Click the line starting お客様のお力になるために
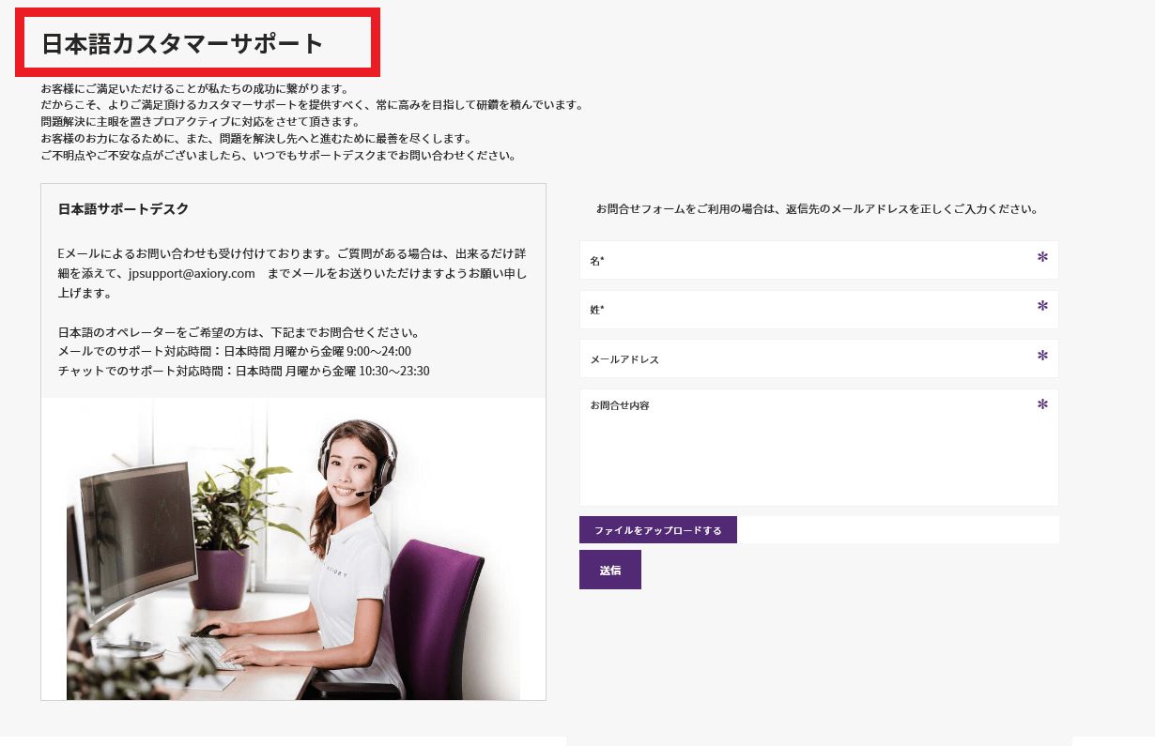This screenshot has width=1155, height=746. (x=256, y=139)
